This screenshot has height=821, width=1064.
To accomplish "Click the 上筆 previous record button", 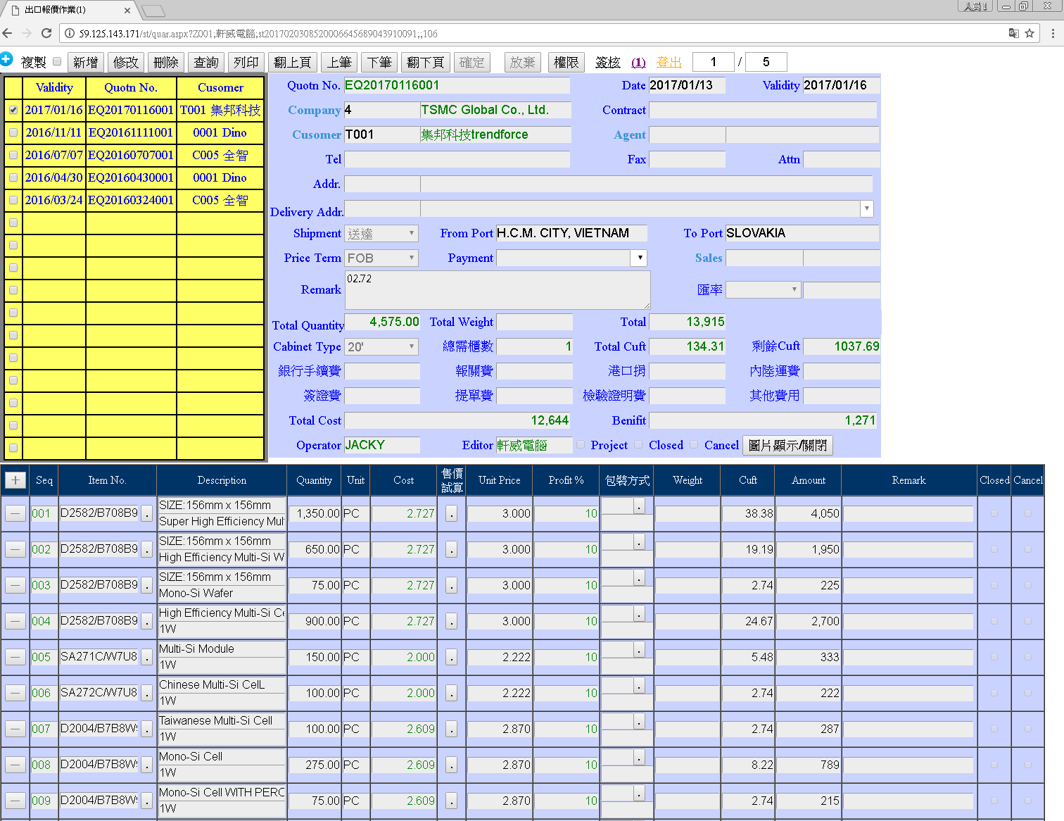I will click(x=339, y=63).
